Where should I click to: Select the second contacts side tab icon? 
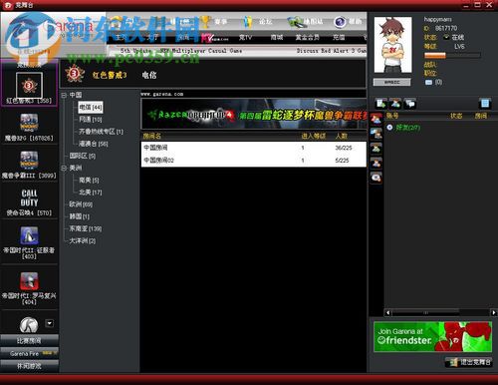[376, 134]
